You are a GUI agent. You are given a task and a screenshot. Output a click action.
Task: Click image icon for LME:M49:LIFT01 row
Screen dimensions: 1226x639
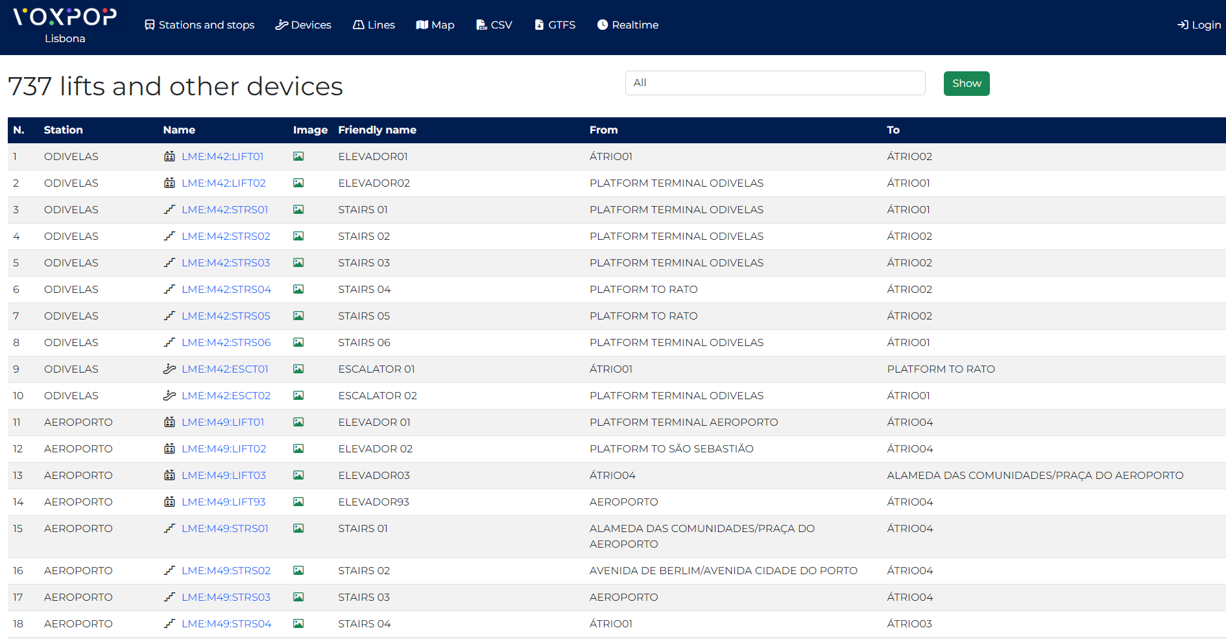pos(298,422)
